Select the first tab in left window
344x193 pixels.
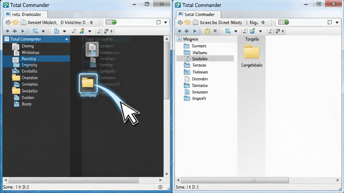pyautogui.click(x=26, y=14)
